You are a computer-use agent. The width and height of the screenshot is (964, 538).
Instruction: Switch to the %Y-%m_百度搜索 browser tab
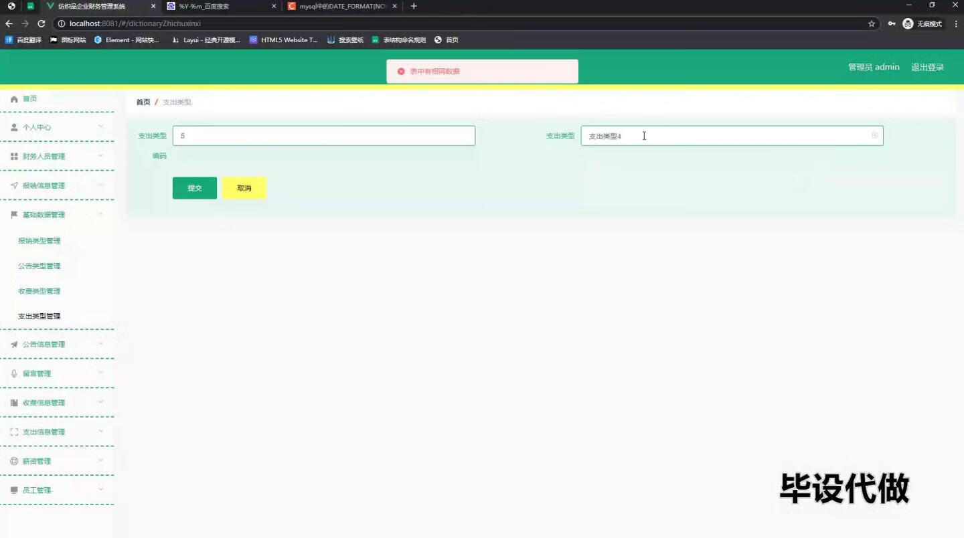point(220,6)
